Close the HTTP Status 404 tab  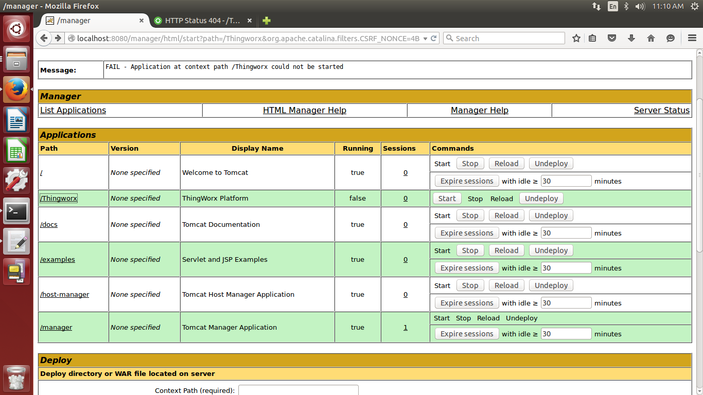[x=250, y=21]
